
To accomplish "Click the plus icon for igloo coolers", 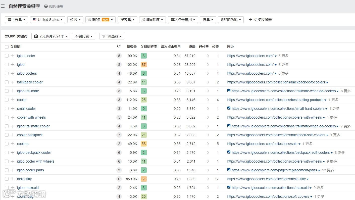I will (13, 73).
